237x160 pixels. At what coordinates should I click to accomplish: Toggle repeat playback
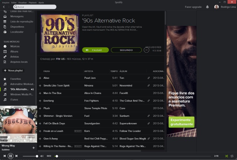[x=232, y=156]
